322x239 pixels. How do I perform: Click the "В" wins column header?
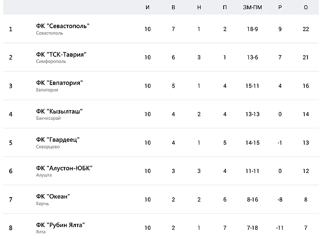coord(173,7)
